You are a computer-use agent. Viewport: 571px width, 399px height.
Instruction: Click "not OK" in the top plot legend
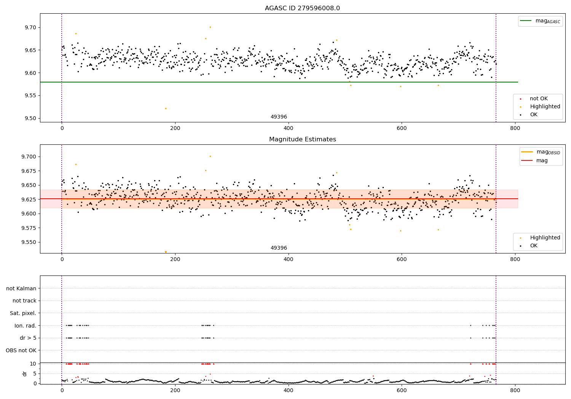point(539,99)
